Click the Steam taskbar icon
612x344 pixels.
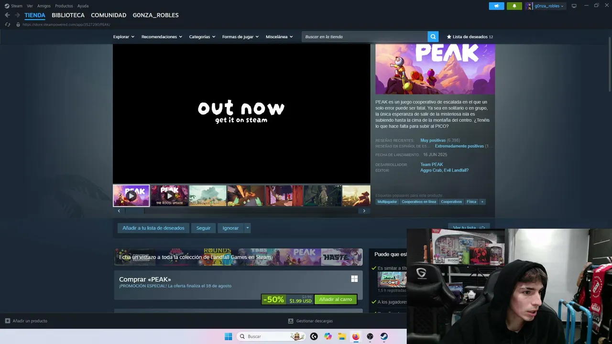[384, 336]
